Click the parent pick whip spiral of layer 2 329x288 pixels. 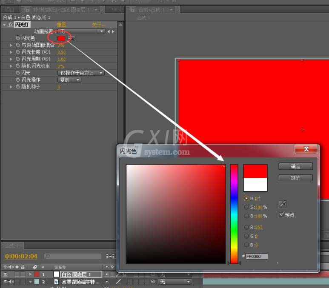pyautogui.click(x=153, y=281)
